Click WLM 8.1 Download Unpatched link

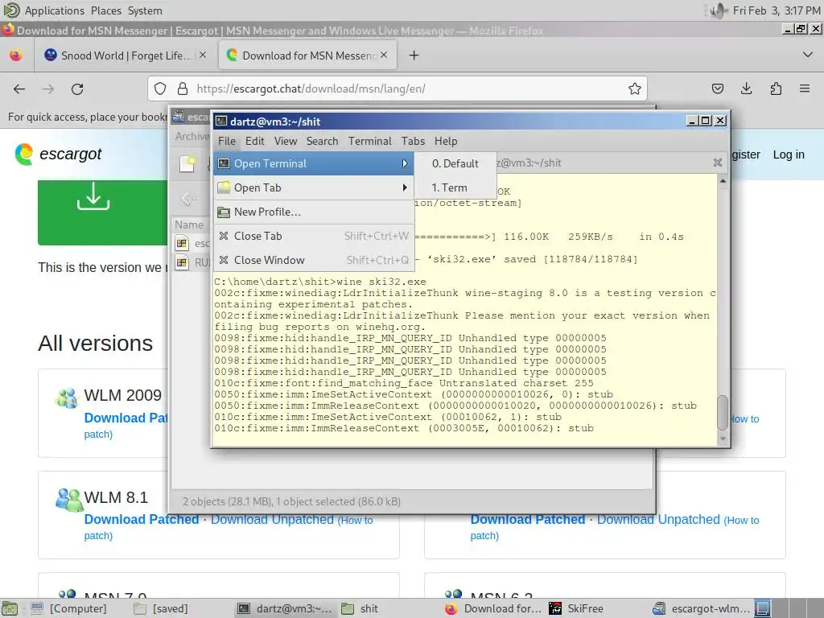pos(272,519)
